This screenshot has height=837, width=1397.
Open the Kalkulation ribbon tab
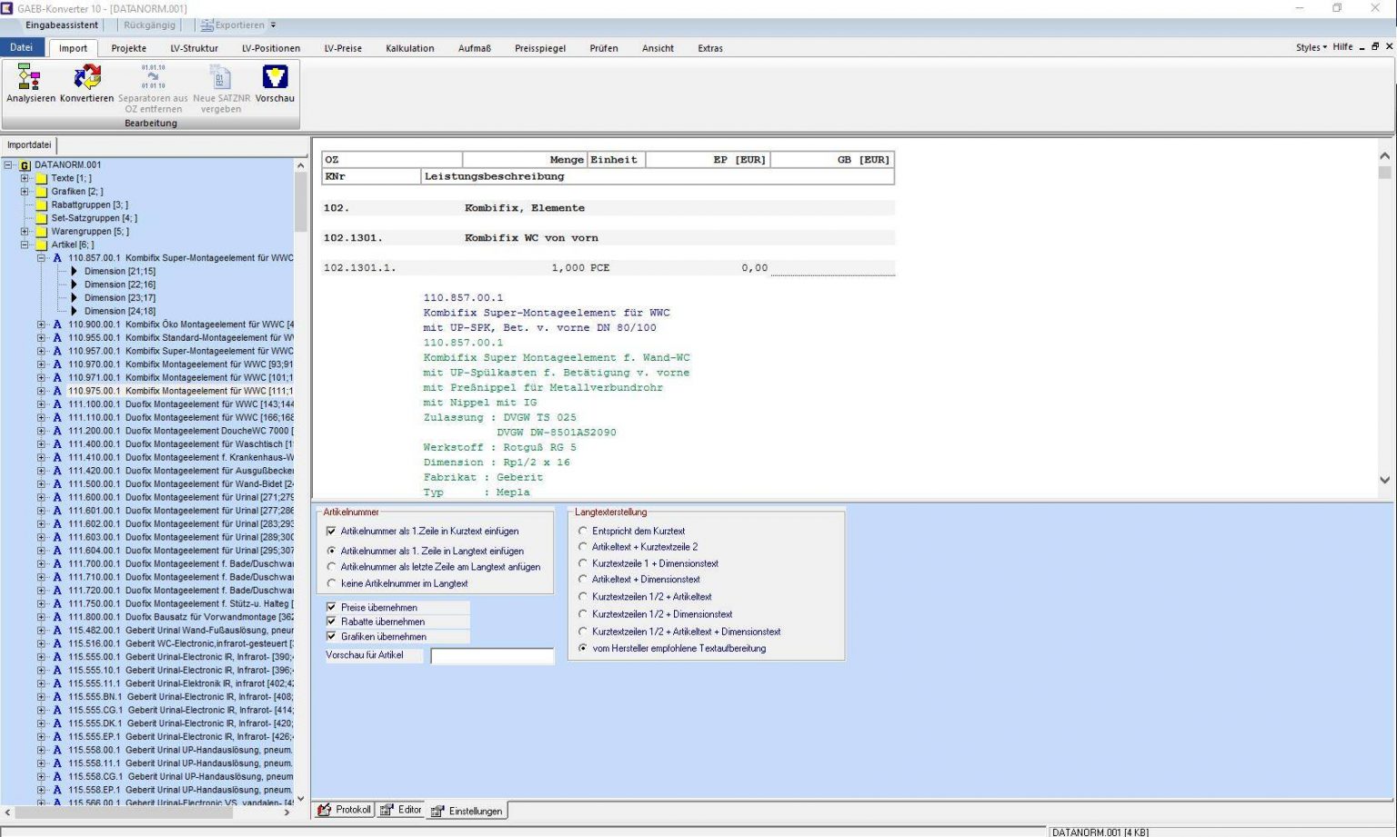409,48
